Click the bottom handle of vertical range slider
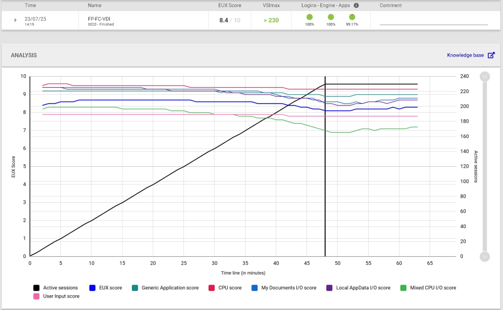The height and width of the screenshot is (310, 503). click(485, 256)
